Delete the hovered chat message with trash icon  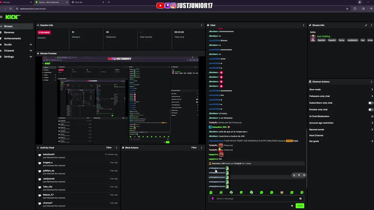(x=304, y=175)
